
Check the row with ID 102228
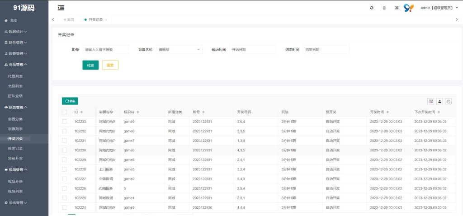64,169
